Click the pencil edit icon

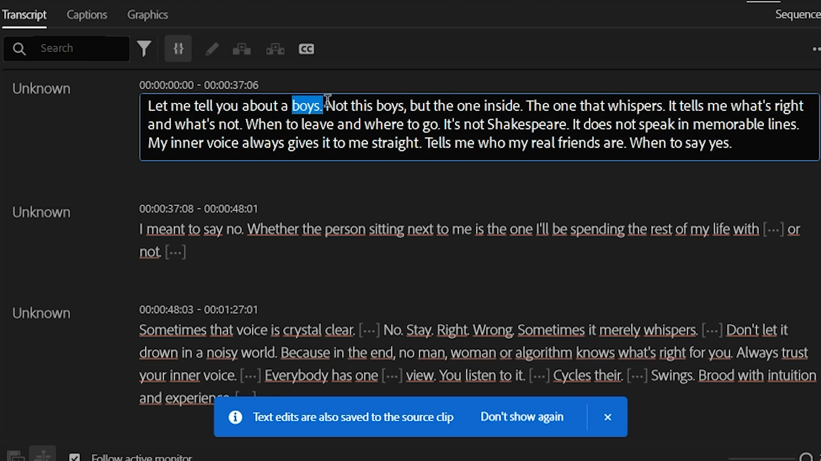coord(212,49)
